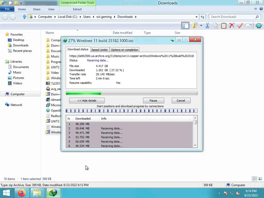Expand the ribbon with the chevron
This screenshot has height=198, width=264.
pyautogui.click(x=255, y=9)
